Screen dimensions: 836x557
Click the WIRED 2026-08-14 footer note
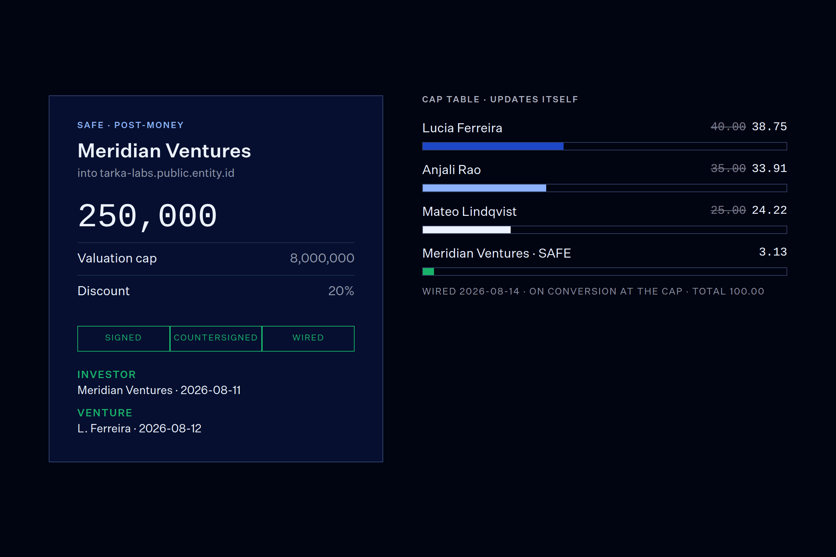593,291
